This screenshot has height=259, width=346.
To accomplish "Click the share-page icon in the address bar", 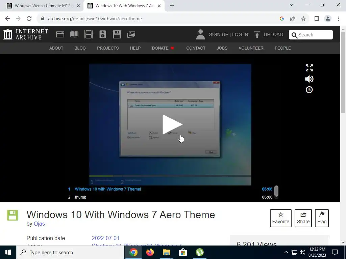I will point(293,19).
